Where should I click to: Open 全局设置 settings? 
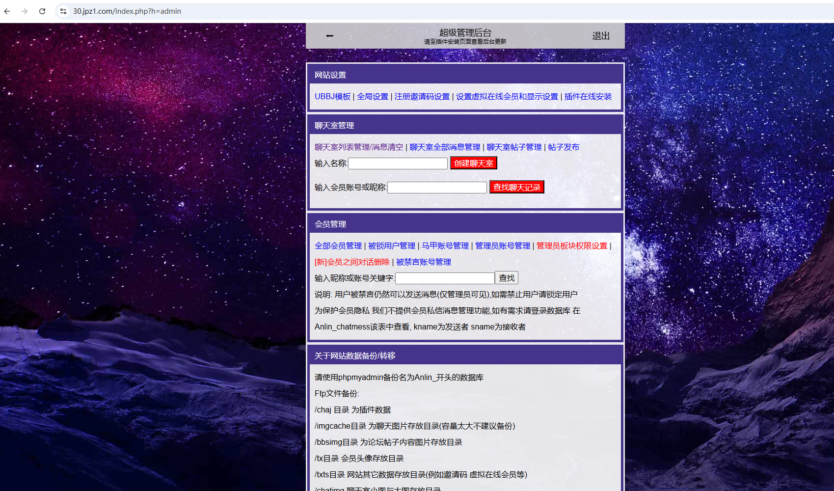[372, 97]
